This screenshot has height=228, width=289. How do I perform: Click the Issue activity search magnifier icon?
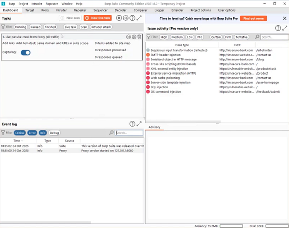point(257,37)
